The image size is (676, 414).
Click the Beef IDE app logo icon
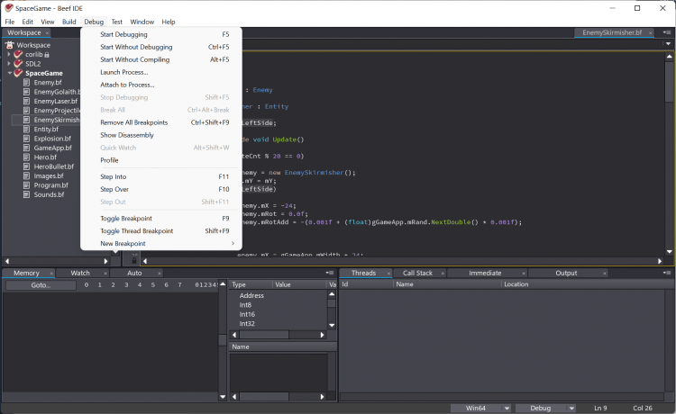tap(9, 7)
